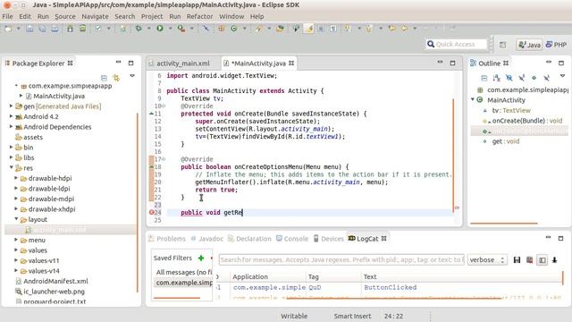Select AndroidManifest.xml in Package Explorer

tap(52, 281)
